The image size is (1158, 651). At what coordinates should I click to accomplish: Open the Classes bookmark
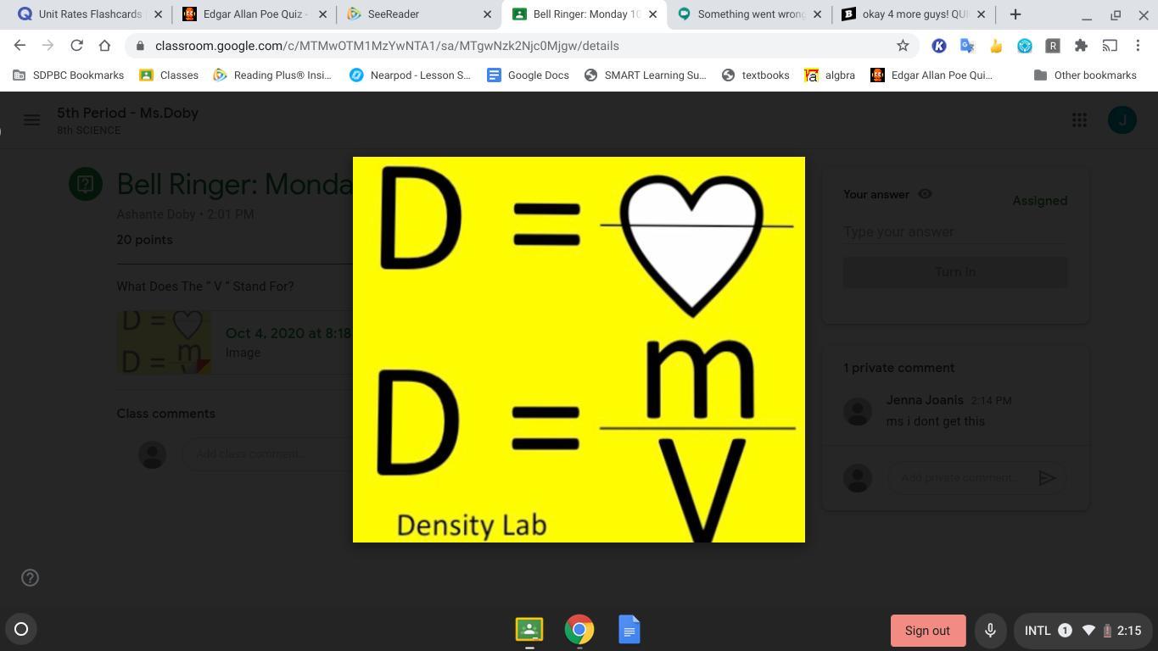[x=169, y=75]
